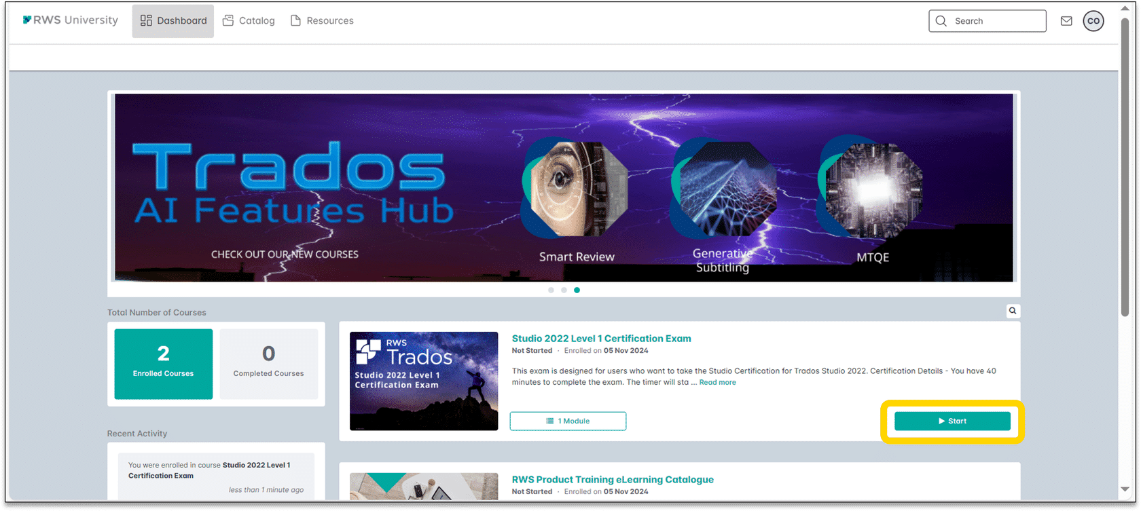Start the Studio 2022 Certification Exam
The image size is (1141, 511).
[952, 421]
